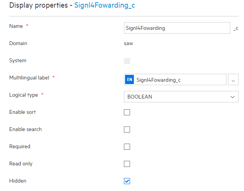Open the ellipsis button for more translations
The image size is (244, 191).
[233, 79]
